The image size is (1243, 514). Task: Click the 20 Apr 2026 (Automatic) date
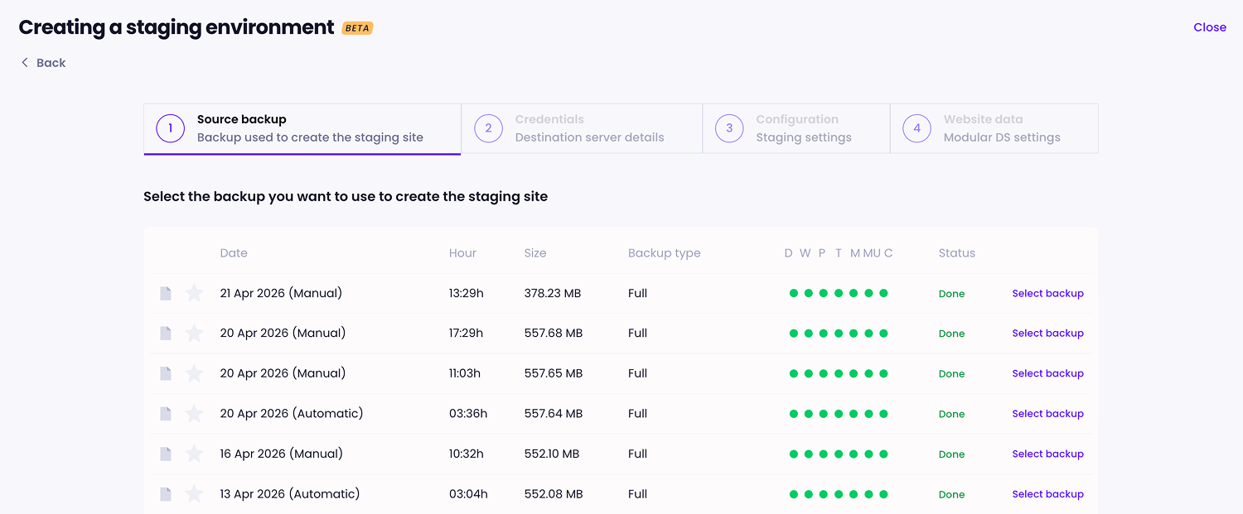[292, 413]
